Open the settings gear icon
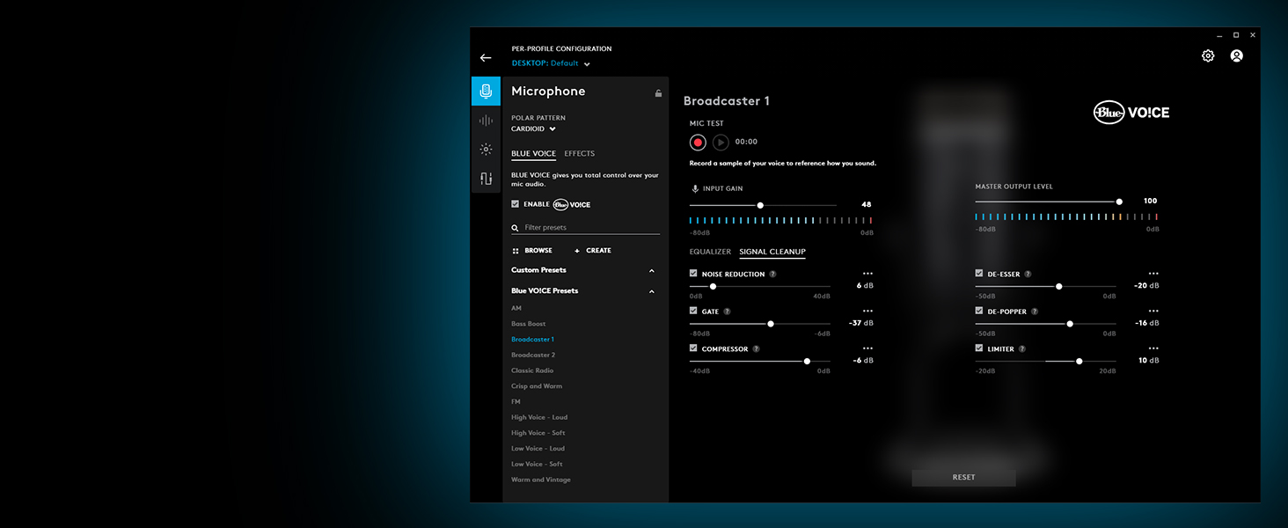This screenshot has height=528, width=1288. point(1208,56)
